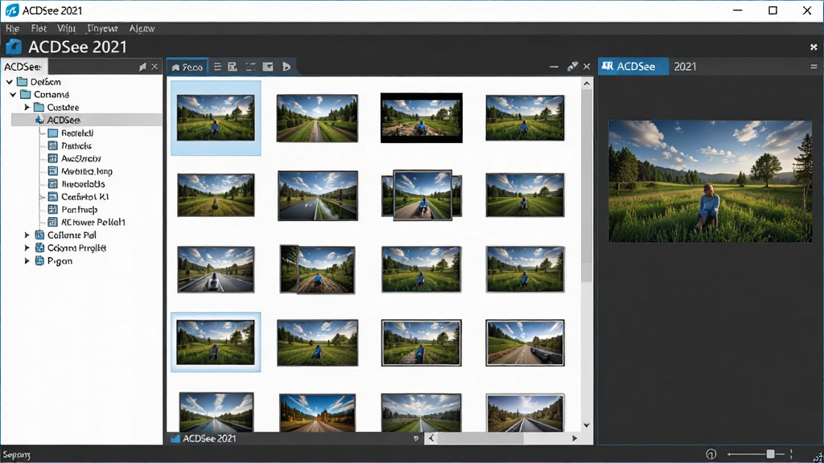The width and height of the screenshot is (824, 463).
Task: Click the horizontal scrollbar thumb below thumbnails
Action: (480, 438)
